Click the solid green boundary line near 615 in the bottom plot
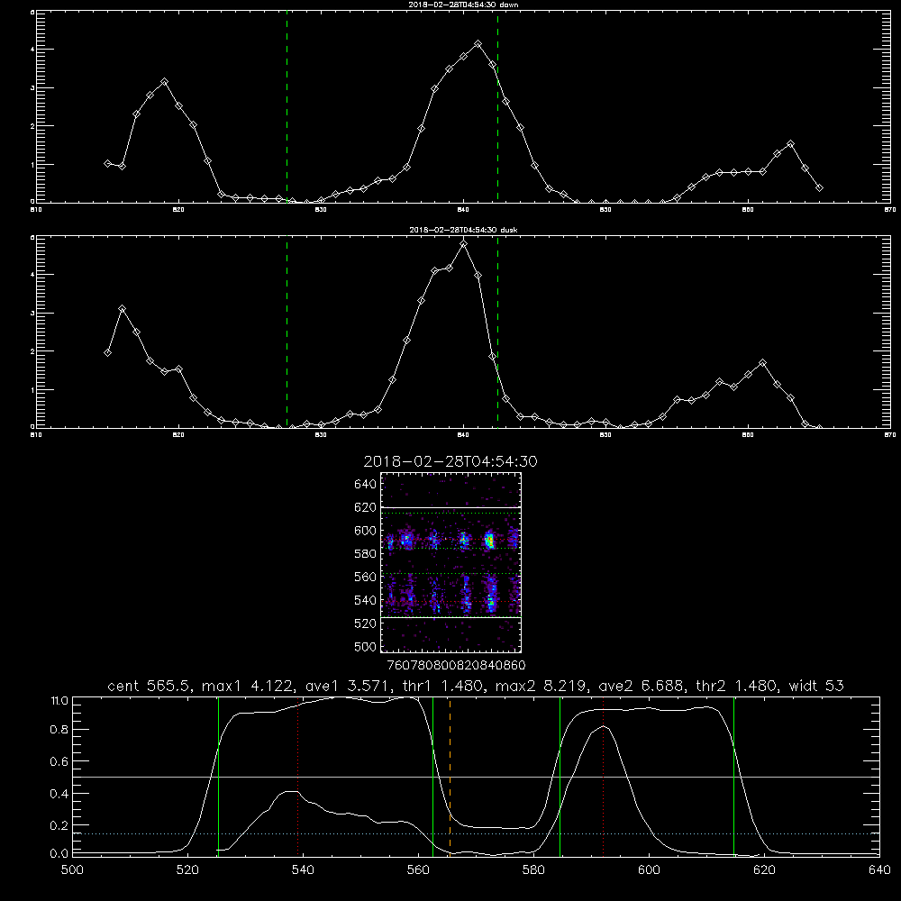901x901 pixels. coord(733,776)
